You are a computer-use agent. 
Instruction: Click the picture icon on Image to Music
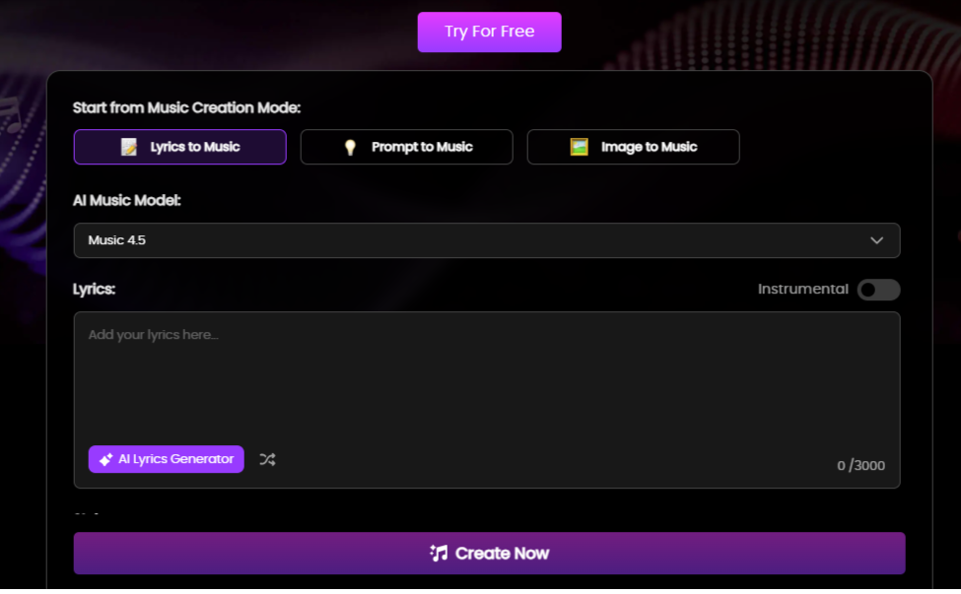point(580,146)
